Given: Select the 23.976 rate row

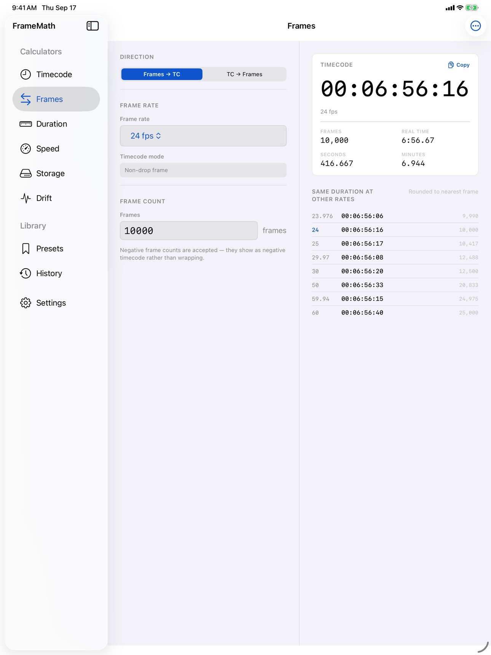Looking at the screenshot, I should (395, 216).
